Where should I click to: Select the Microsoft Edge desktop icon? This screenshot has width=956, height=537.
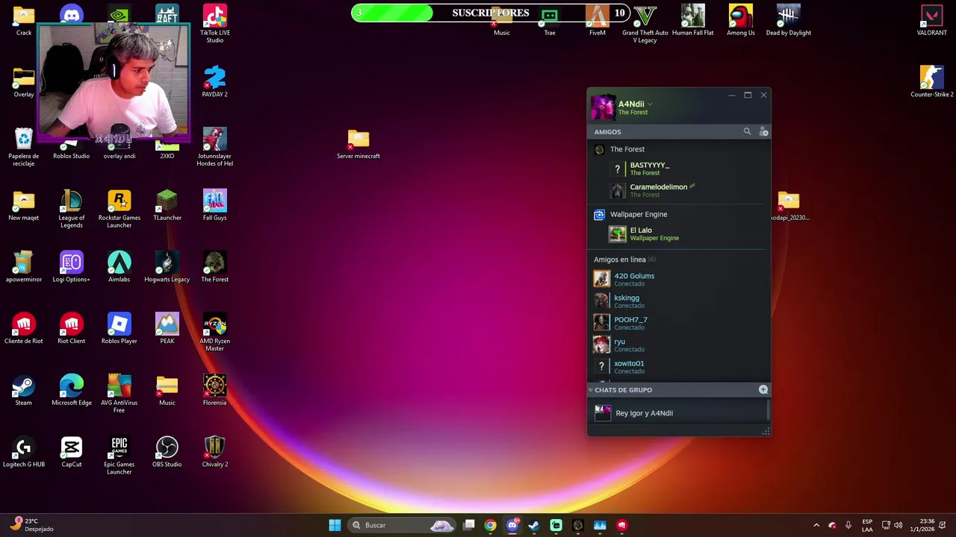(72, 391)
